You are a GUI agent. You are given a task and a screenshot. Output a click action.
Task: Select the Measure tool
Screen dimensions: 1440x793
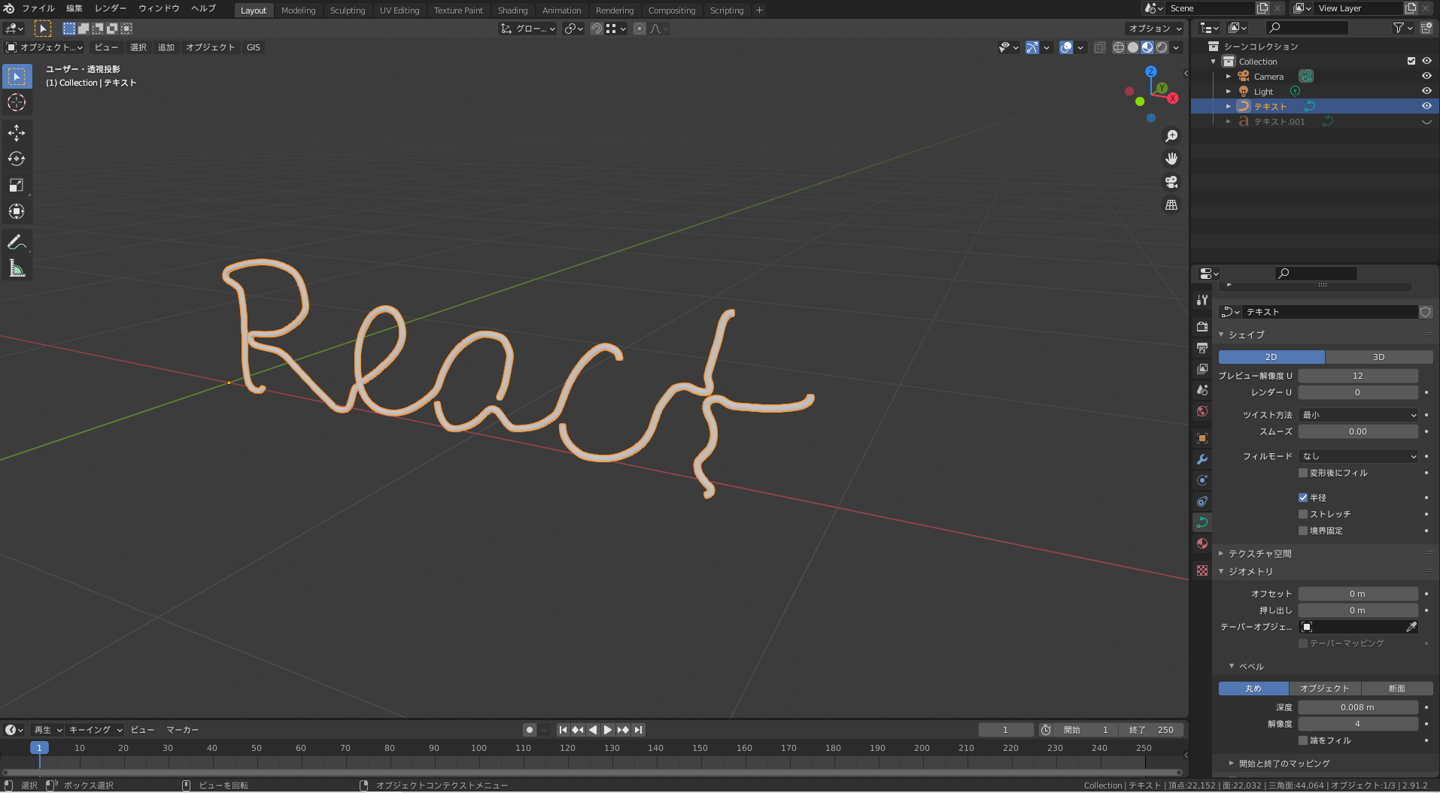[17, 268]
